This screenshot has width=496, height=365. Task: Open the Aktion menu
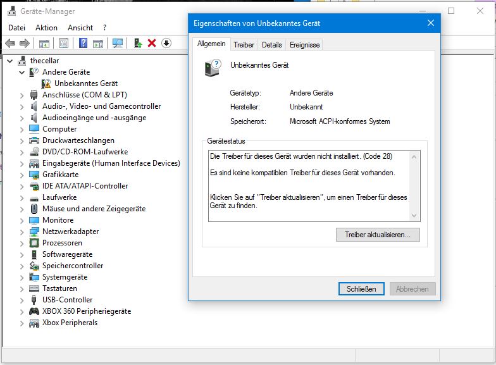click(46, 28)
